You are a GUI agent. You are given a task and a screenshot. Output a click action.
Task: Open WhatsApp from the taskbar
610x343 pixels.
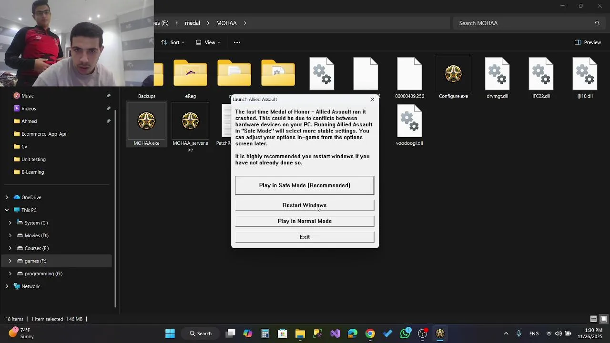pos(405,333)
